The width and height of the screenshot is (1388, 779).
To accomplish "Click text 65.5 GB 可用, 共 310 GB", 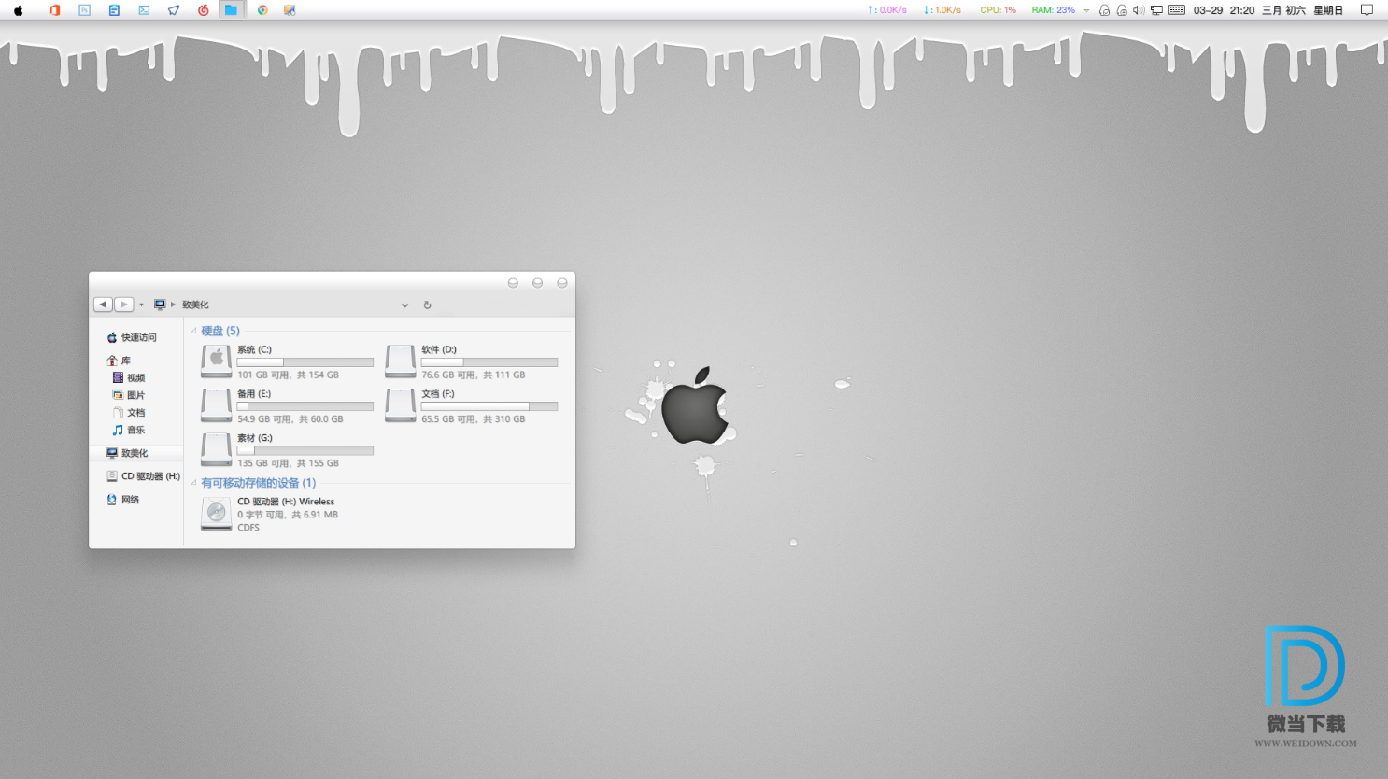I will (473, 419).
